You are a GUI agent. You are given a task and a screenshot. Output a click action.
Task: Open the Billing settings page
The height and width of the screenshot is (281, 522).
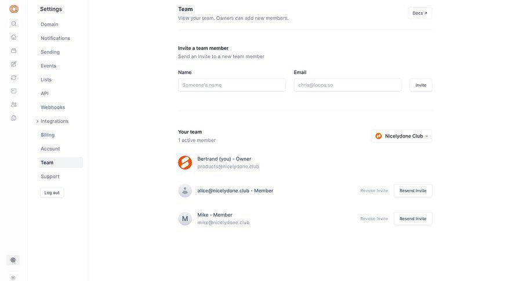point(48,135)
